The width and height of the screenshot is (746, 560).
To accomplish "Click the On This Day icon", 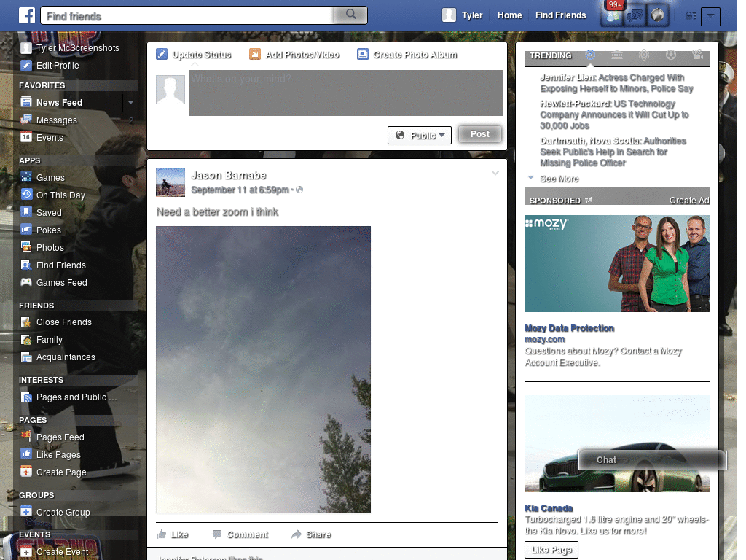I will pos(26,195).
